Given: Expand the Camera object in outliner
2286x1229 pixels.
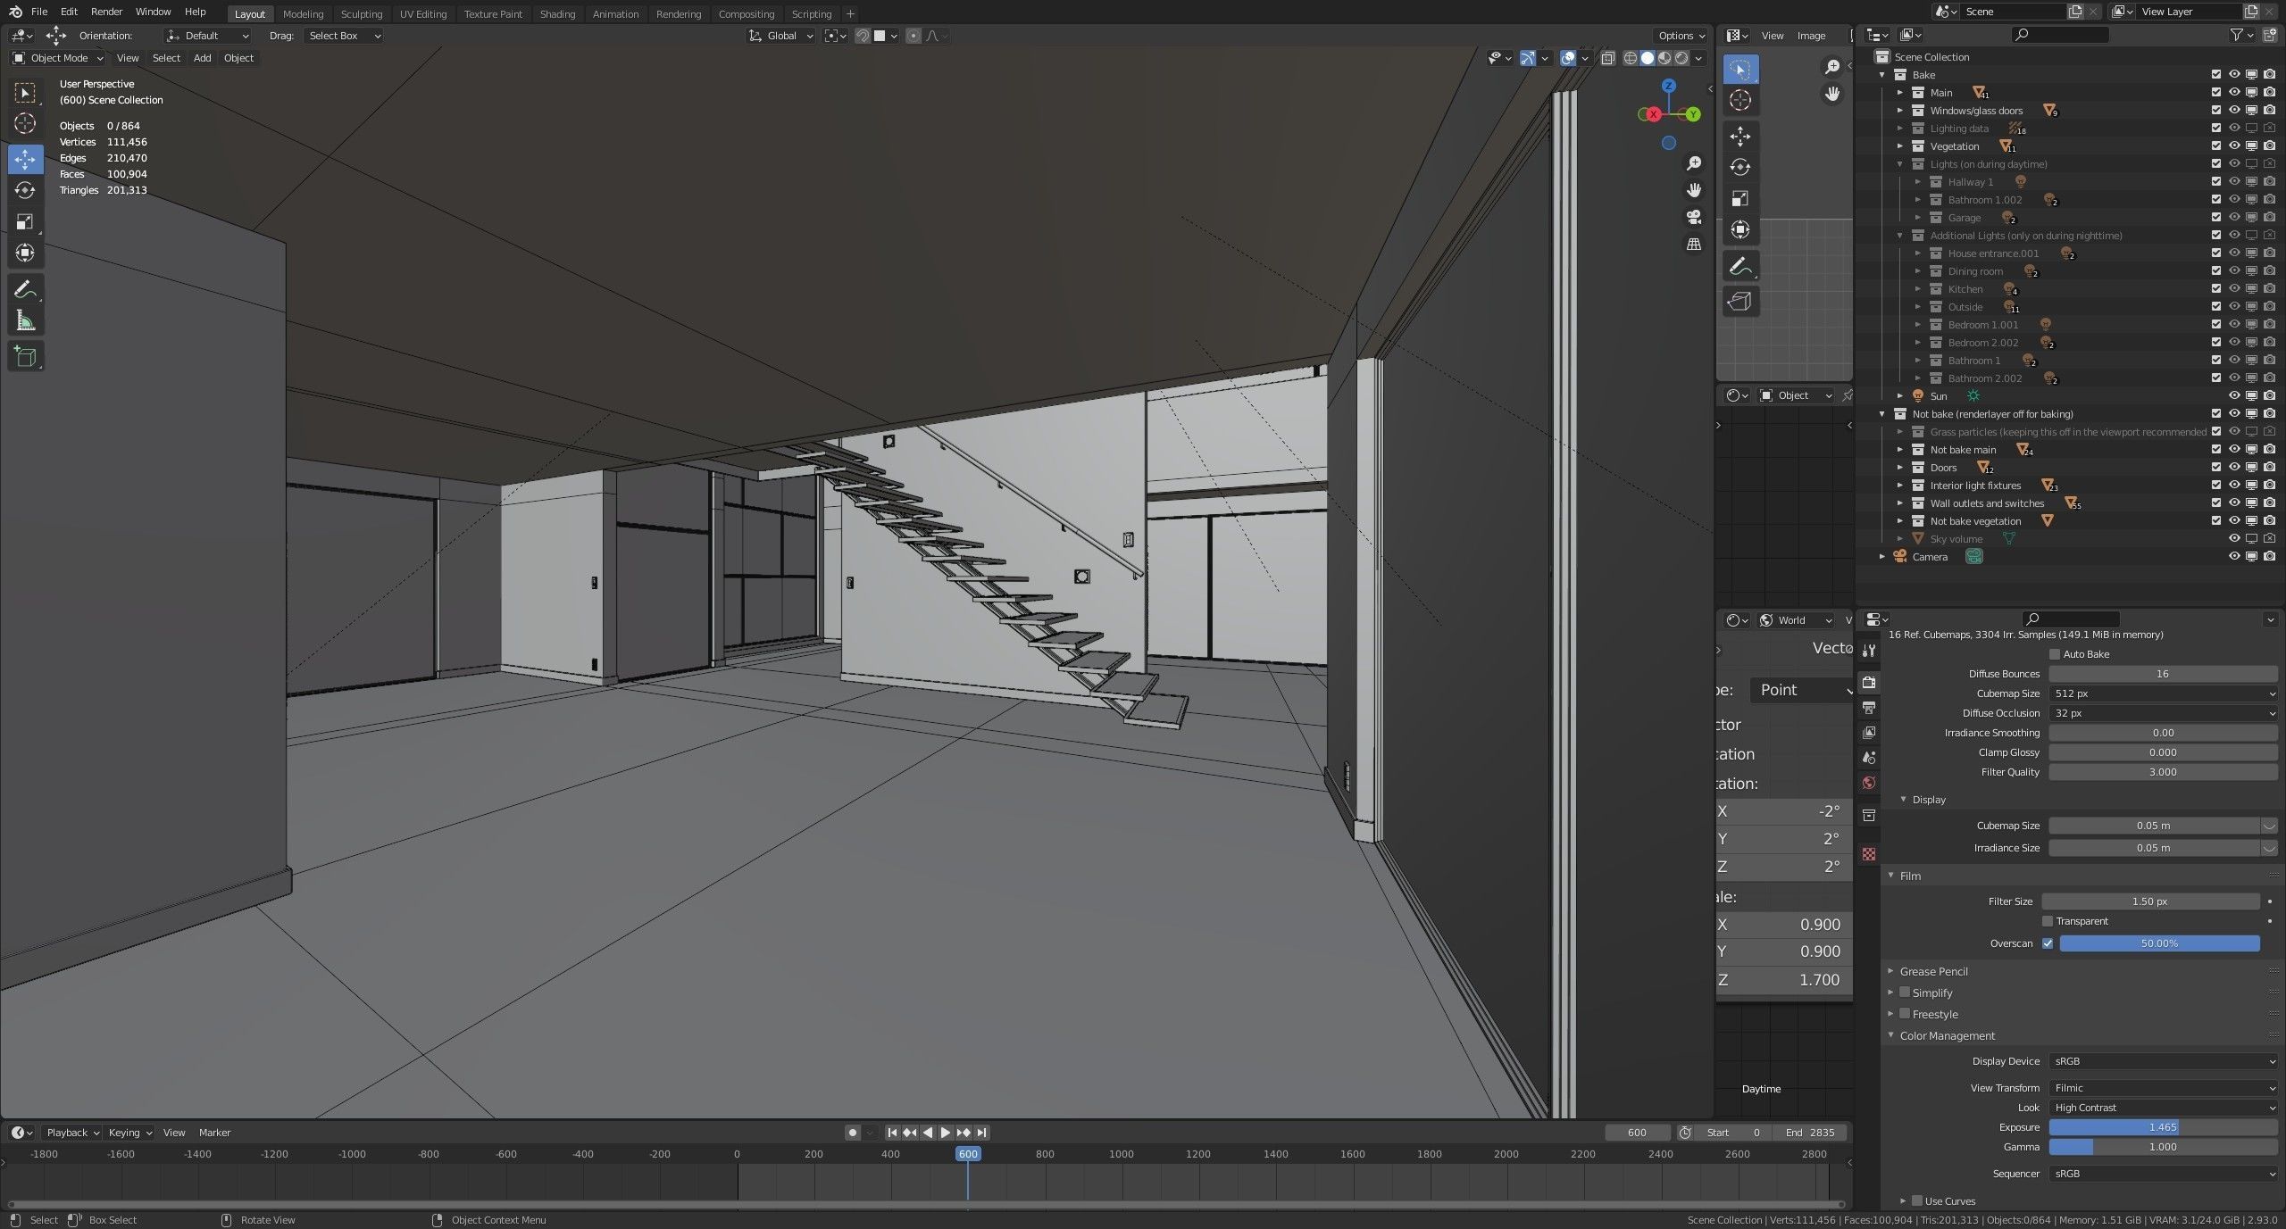Looking at the screenshot, I should 1882,557.
